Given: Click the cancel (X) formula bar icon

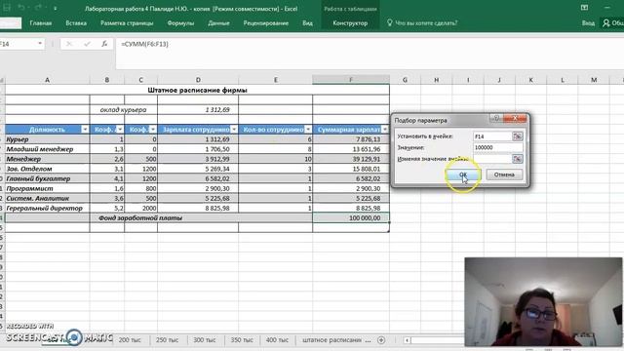Looking at the screenshot, I should click(x=69, y=44).
